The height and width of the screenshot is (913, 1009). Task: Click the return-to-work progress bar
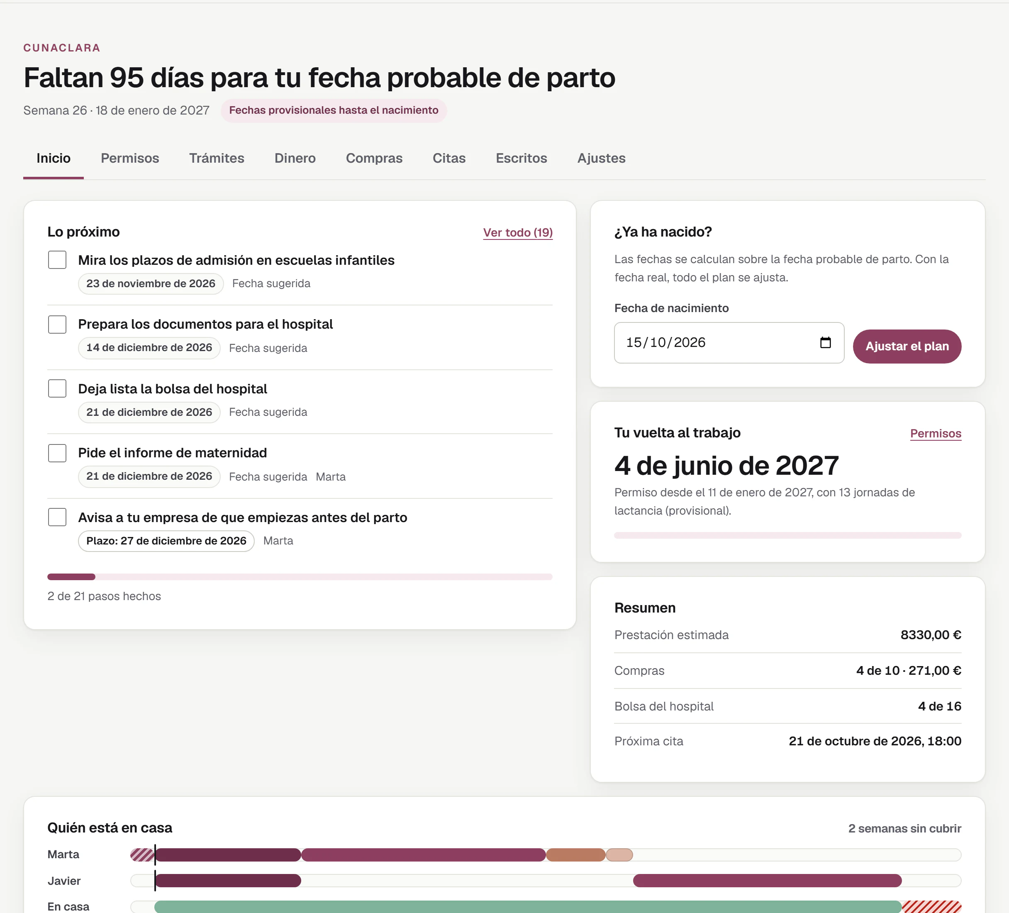(x=788, y=535)
